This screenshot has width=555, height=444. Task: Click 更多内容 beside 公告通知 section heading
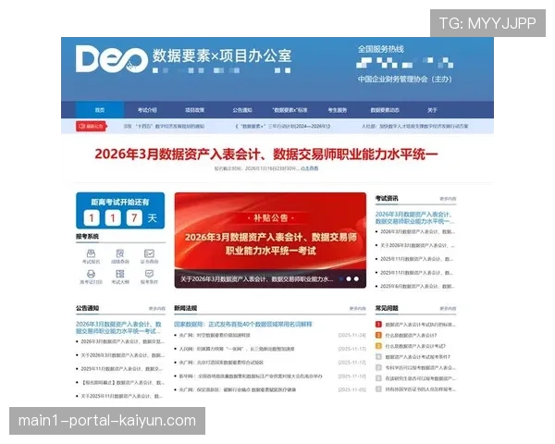pos(157,309)
